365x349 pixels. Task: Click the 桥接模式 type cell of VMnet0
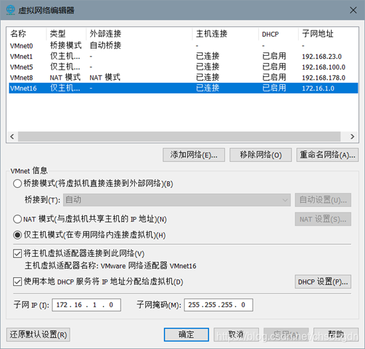pyautogui.click(x=66, y=45)
